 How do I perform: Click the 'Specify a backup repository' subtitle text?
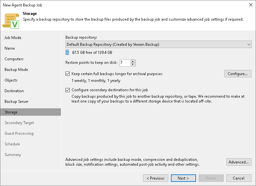click(133, 19)
